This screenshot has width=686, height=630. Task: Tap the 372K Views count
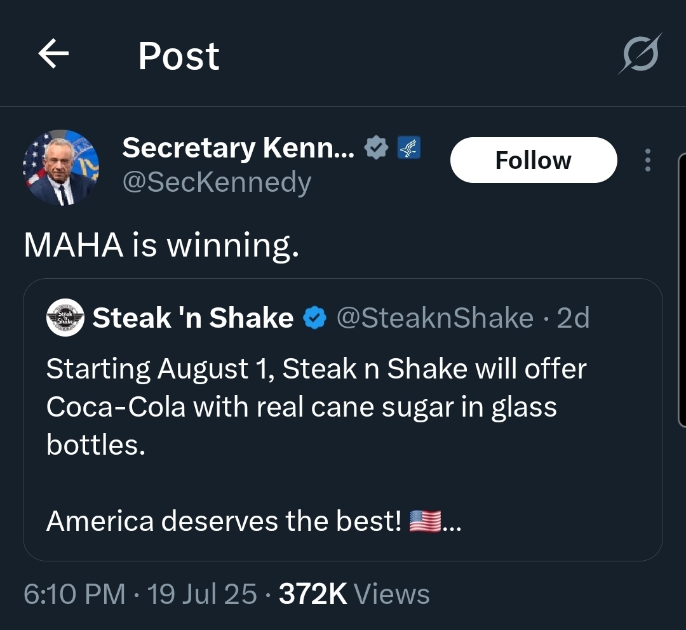coord(354,594)
